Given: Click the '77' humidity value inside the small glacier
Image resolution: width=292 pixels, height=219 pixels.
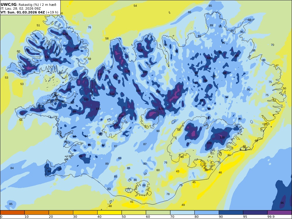Looking at the screenshot, I should (129, 190).
